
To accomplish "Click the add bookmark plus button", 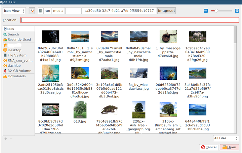I will pyautogui.click(x=6, y=139).
